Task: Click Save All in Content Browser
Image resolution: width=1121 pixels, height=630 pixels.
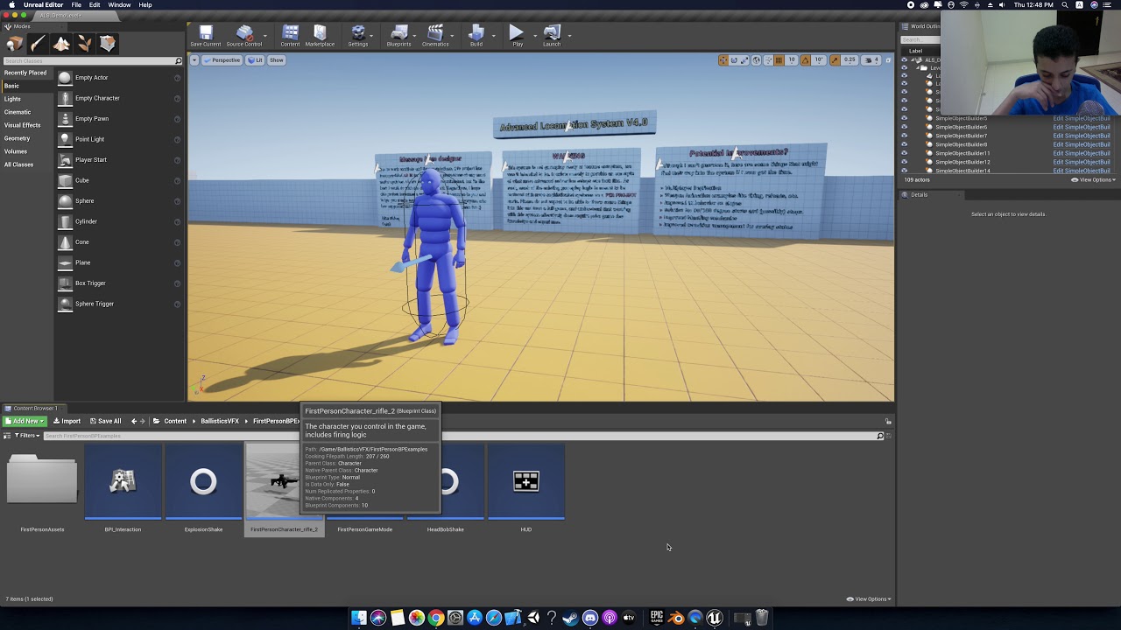Action: click(106, 422)
